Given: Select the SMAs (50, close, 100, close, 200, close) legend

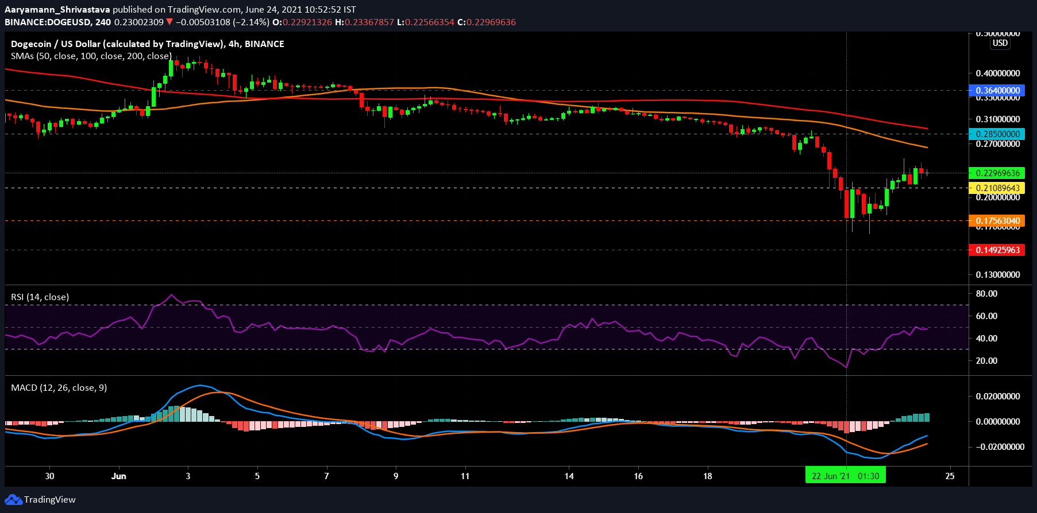Looking at the screenshot, I should [x=91, y=56].
